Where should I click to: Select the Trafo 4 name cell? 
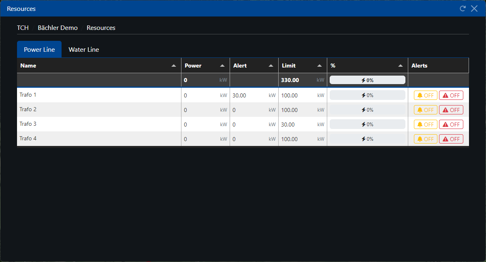[x=99, y=139]
